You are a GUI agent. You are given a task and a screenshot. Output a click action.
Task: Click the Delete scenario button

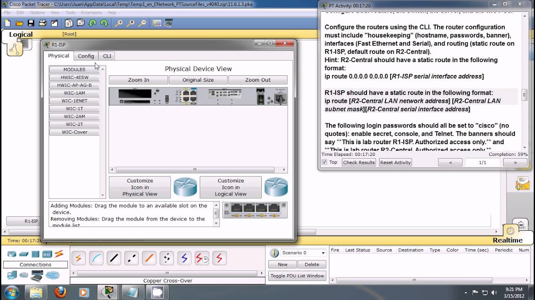tap(312, 264)
